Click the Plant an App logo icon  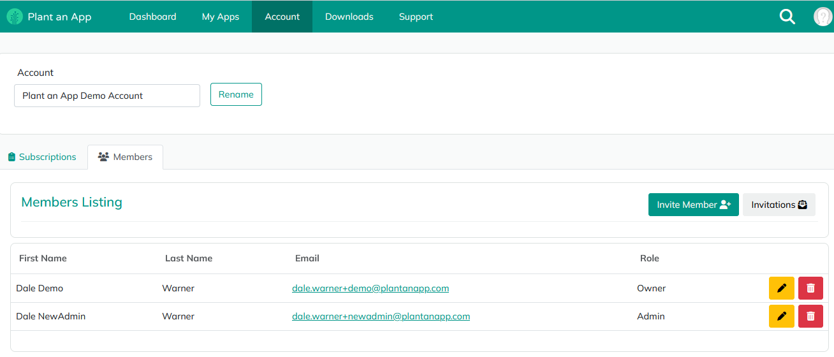(x=15, y=17)
